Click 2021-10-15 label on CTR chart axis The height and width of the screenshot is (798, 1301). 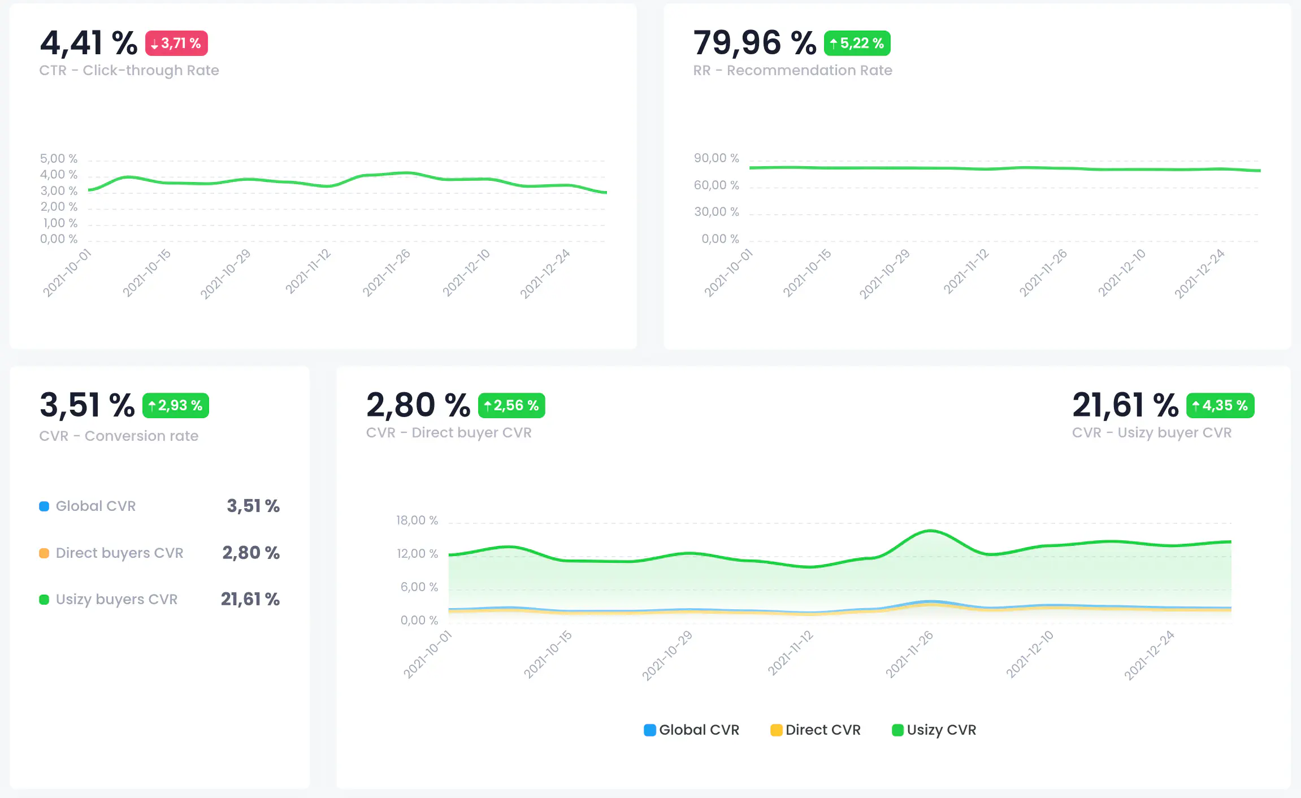pyautogui.click(x=147, y=272)
